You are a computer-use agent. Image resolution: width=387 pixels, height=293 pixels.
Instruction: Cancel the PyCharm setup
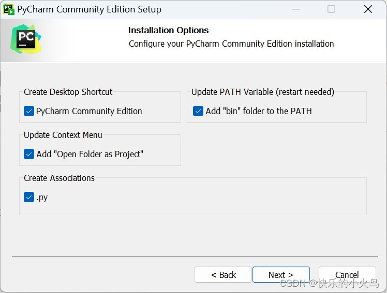347,275
